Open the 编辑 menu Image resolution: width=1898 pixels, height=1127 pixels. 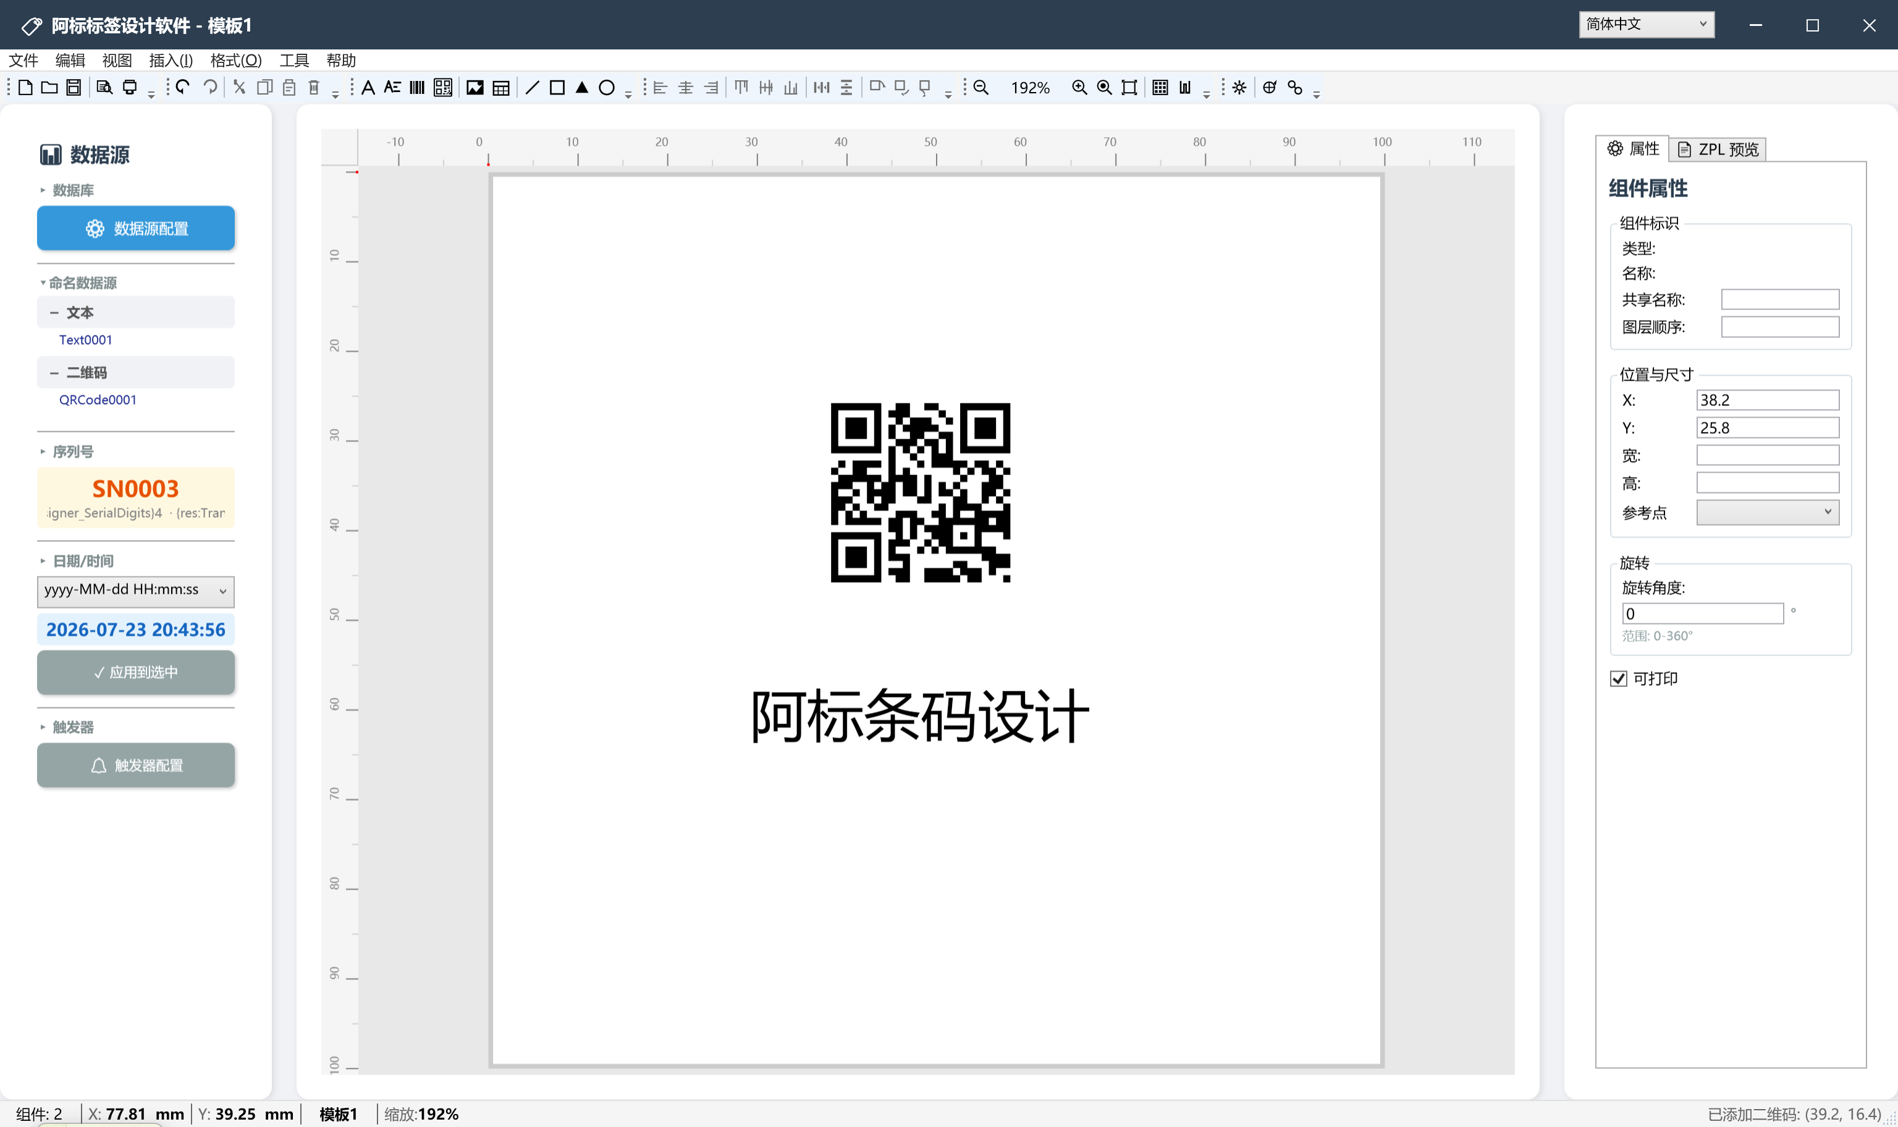click(70, 60)
